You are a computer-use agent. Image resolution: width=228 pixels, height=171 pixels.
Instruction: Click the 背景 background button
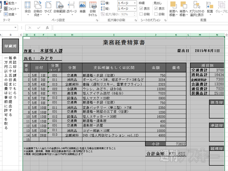(83, 7)
